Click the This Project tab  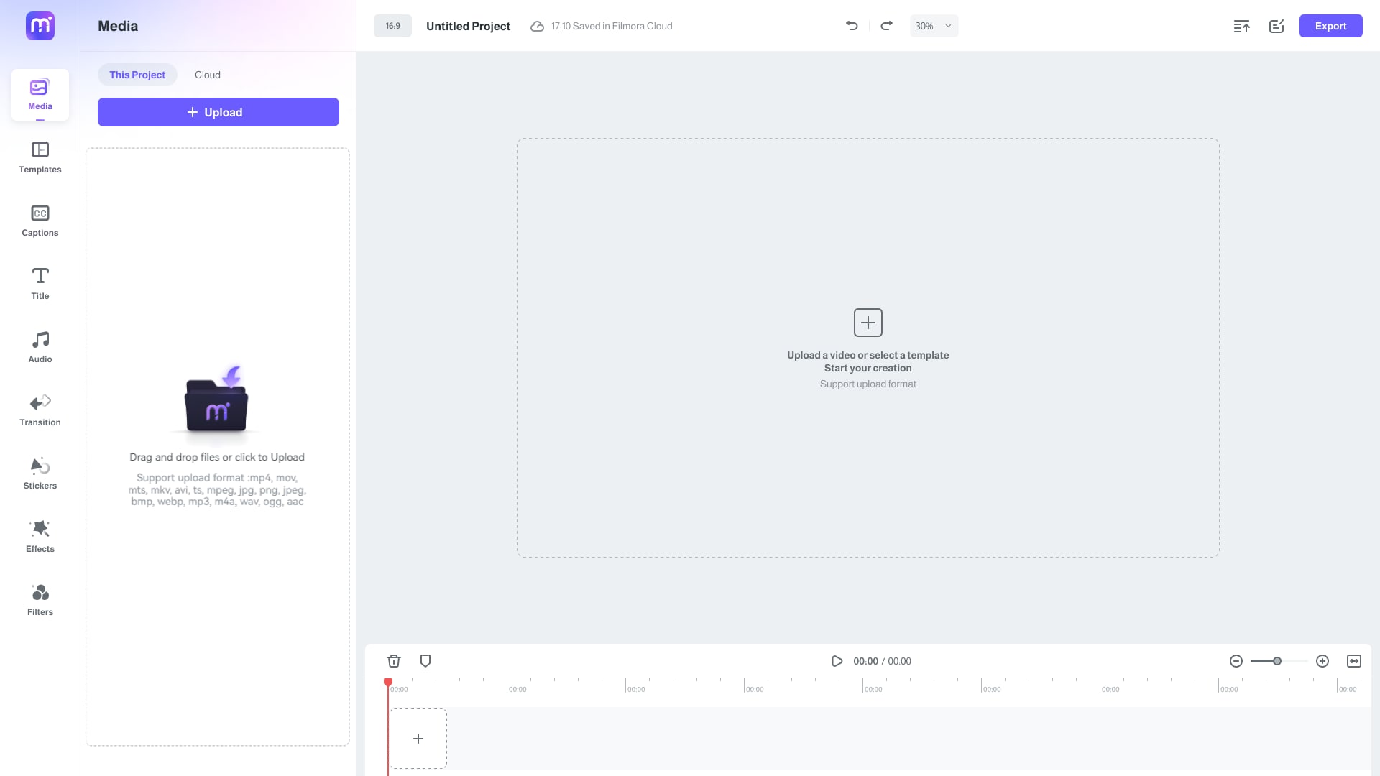(x=137, y=75)
